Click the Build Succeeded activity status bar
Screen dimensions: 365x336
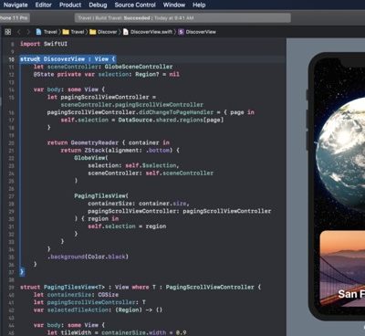182,18
